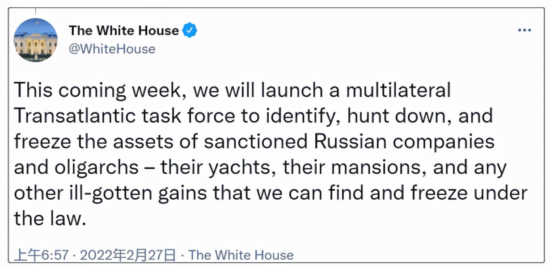Open the three-dot more options menu
Screen dimensions: 550x268
point(524,31)
